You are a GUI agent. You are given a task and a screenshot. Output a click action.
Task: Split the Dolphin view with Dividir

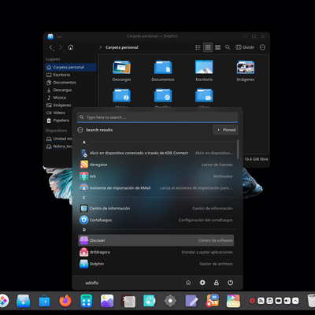(245, 47)
